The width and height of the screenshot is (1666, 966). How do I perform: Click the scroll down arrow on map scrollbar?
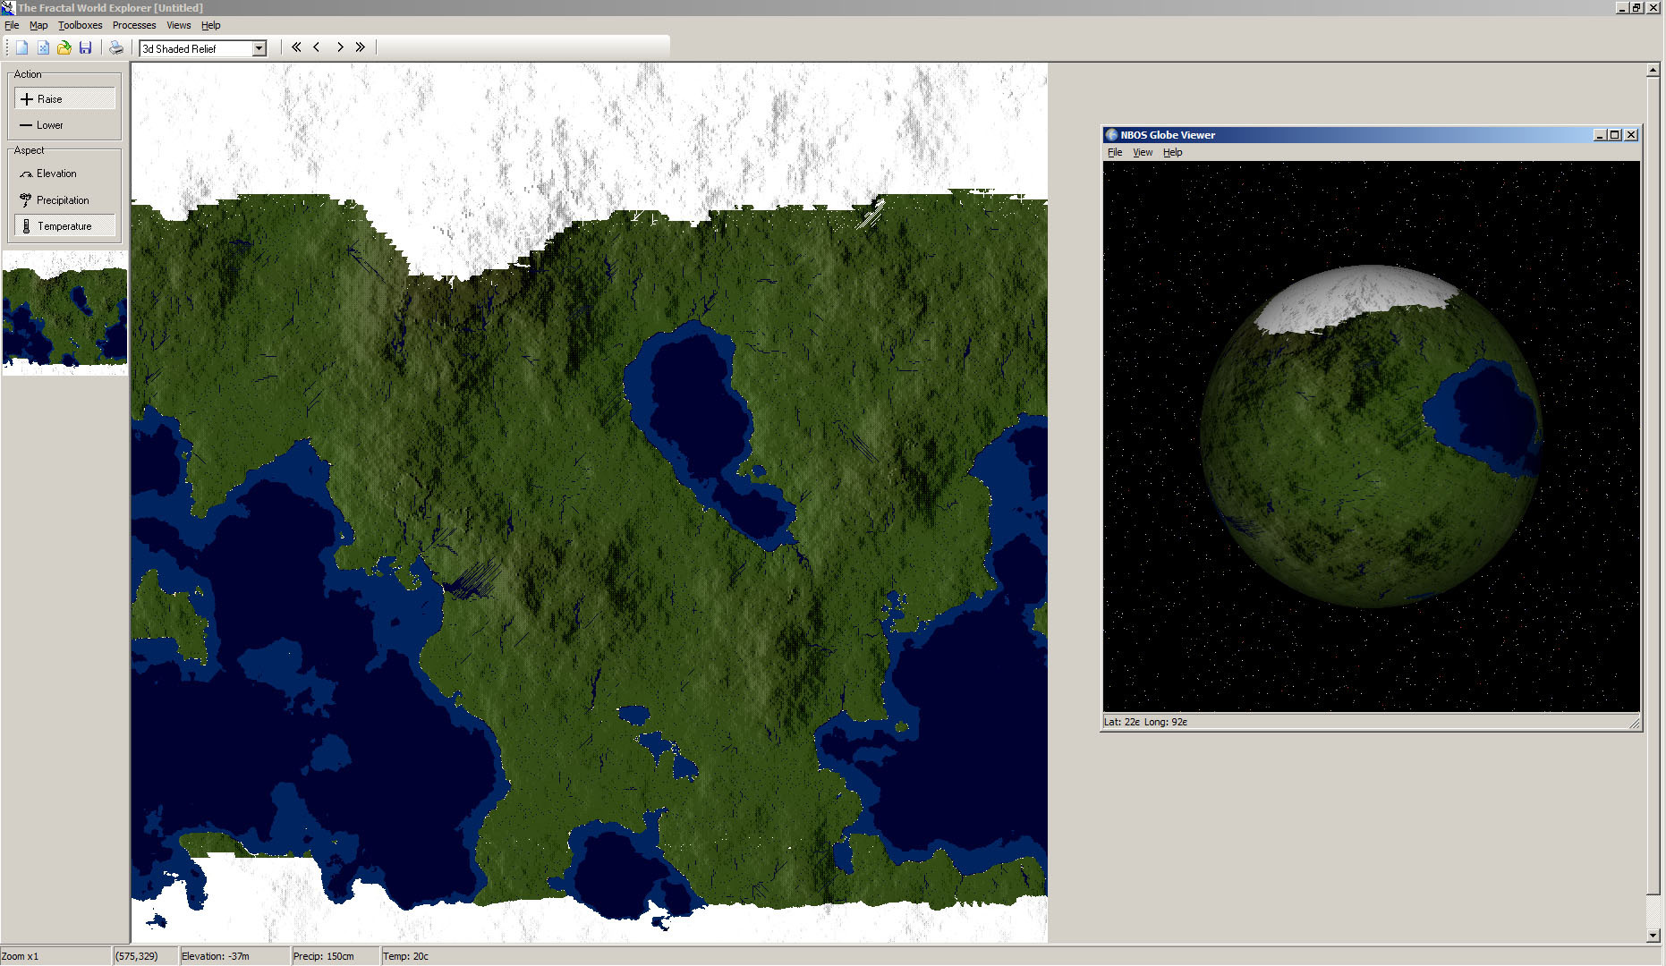point(1653,936)
